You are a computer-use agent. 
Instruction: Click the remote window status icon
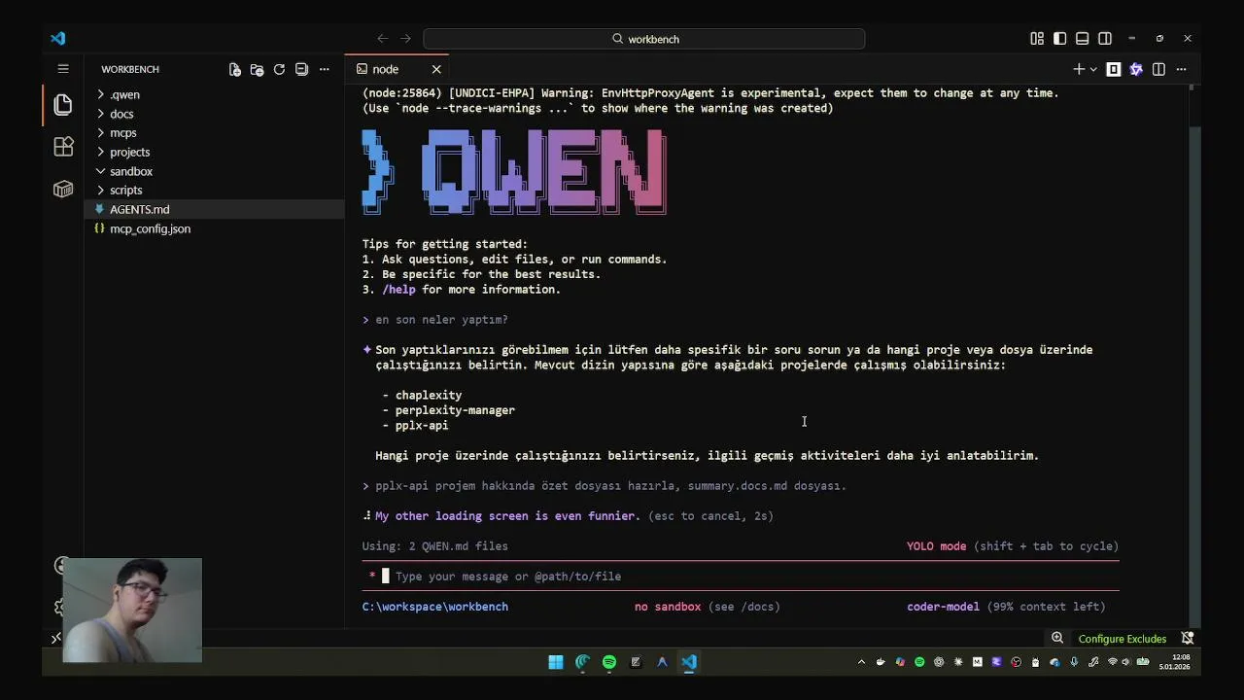(55, 639)
